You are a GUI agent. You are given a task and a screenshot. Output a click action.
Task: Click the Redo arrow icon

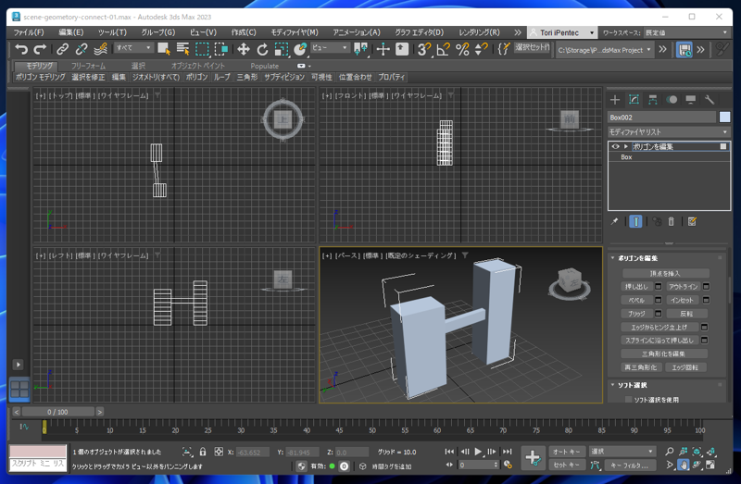40,49
